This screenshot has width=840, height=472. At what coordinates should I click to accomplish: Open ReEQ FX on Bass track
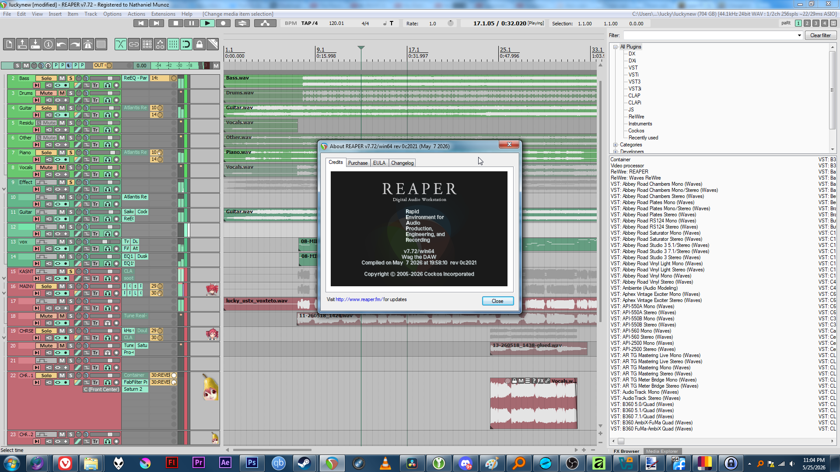click(x=135, y=78)
